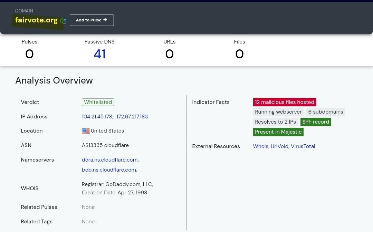The height and width of the screenshot is (232, 373).
Task: Click the 6 subdomains indicator tag
Action: click(325, 112)
